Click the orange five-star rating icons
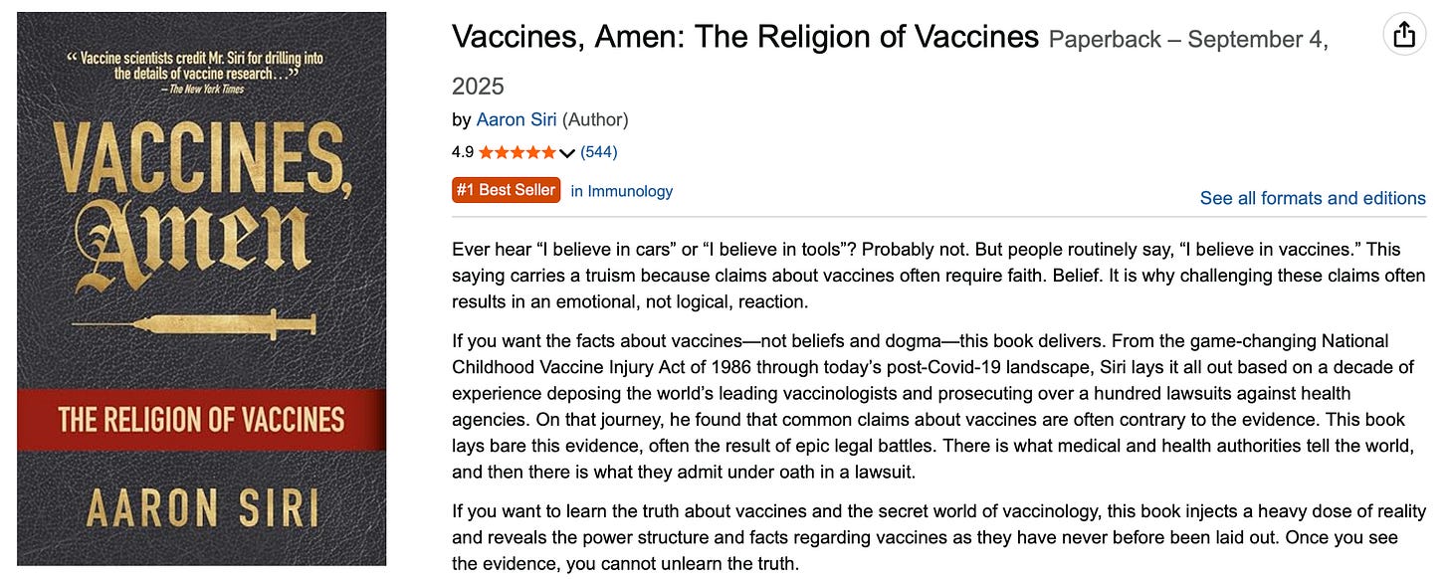Image resolution: width=1449 pixels, height=579 pixels. pos(517,152)
